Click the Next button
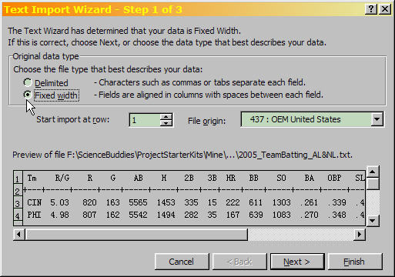395x277 pixels. (297, 262)
